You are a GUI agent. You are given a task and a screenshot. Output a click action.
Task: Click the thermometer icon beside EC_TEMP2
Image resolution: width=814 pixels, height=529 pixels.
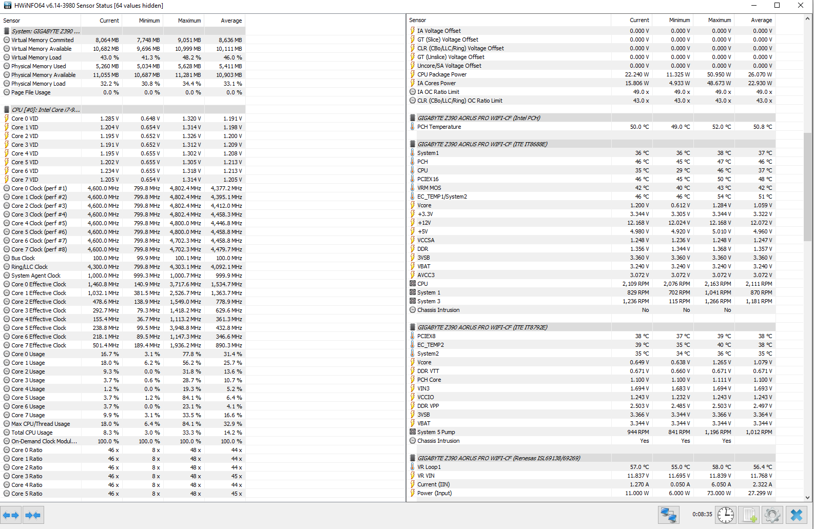point(413,345)
